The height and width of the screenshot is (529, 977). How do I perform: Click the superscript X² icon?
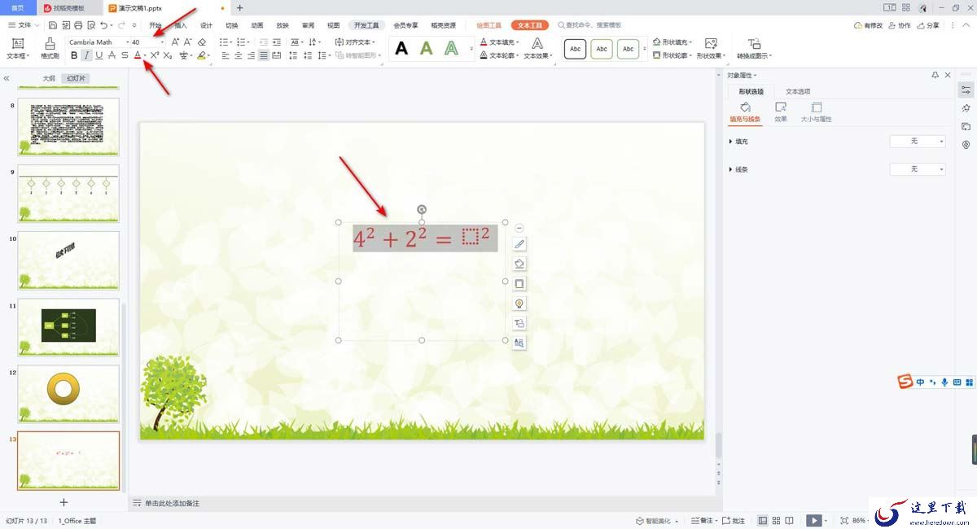(x=154, y=55)
